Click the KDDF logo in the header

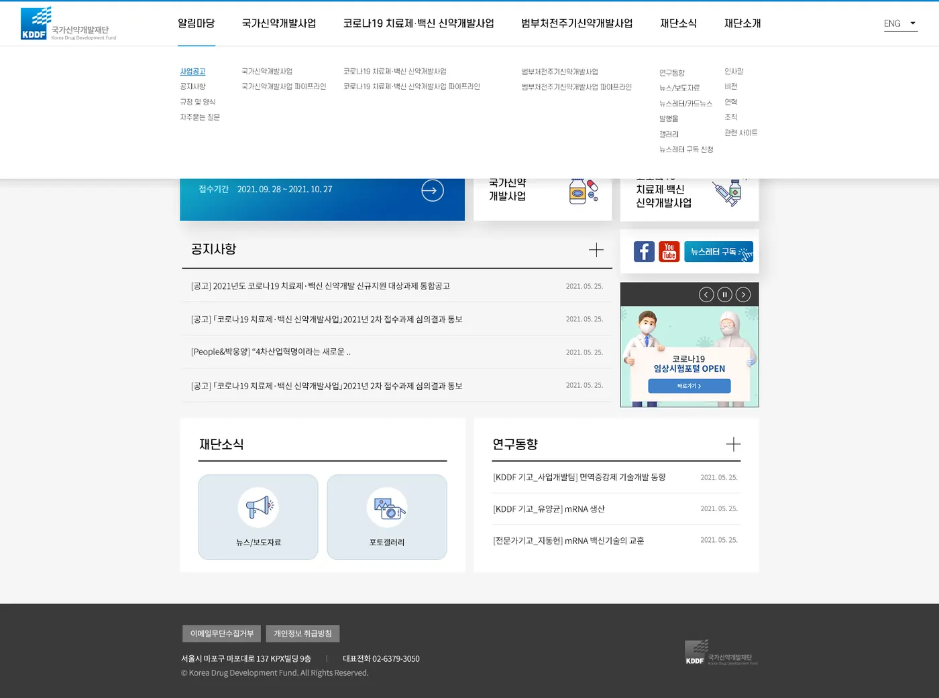pyautogui.click(x=68, y=24)
